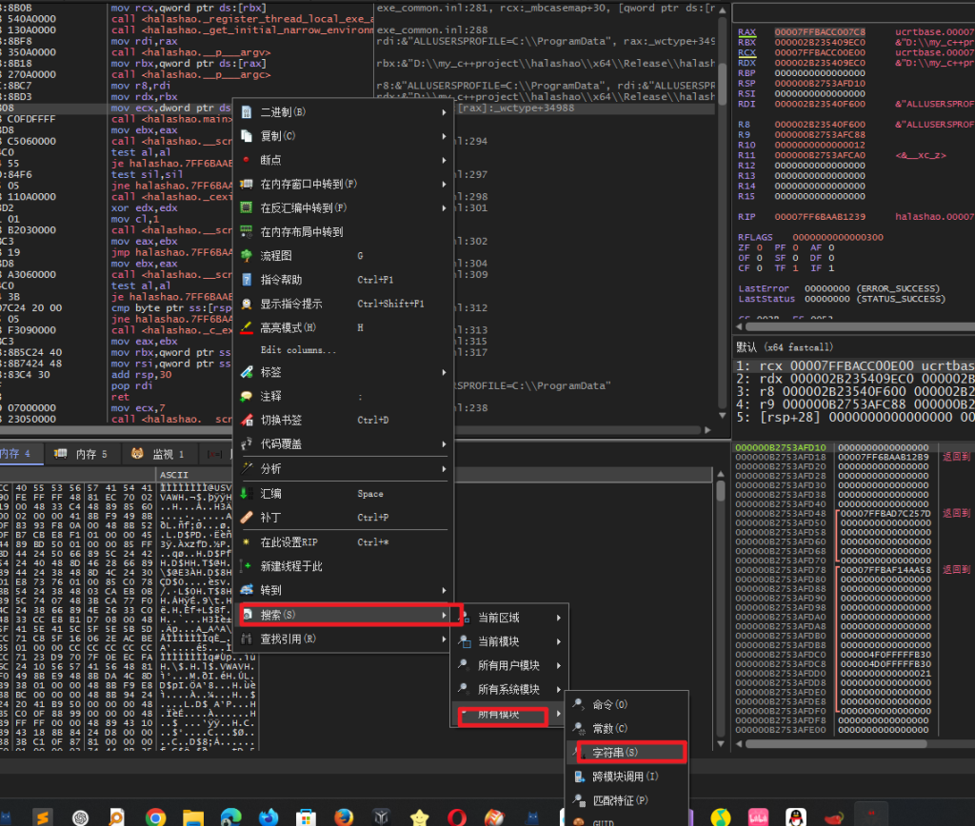Click Edit columns... in context menu
Image resolution: width=975 pixels, height=826 pixels.
[298, 350]
